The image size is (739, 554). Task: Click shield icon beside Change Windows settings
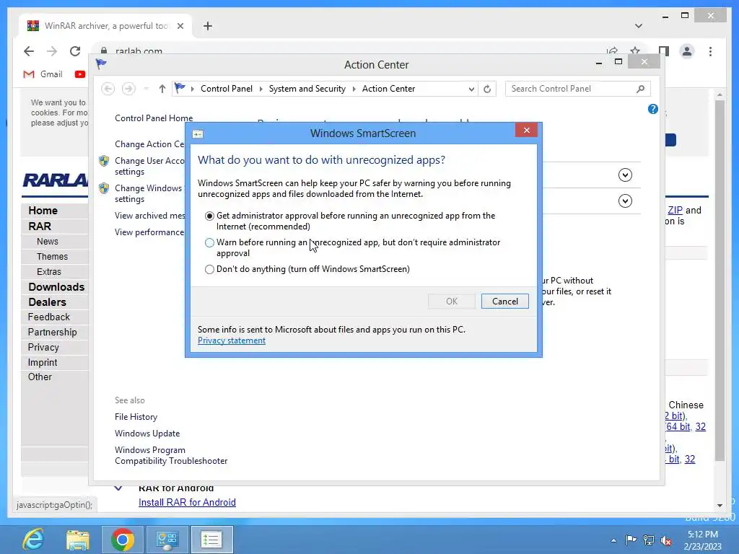104,188
